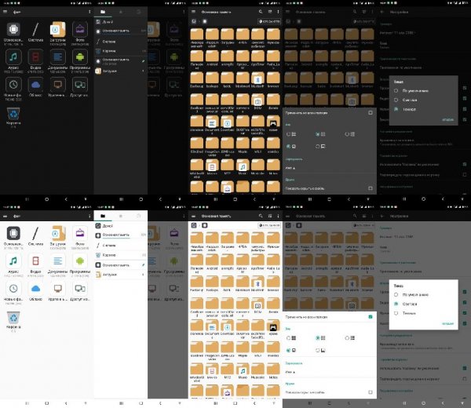
Task: Open DCIM camera folder in light folder grid
Action: pos(257,304)
